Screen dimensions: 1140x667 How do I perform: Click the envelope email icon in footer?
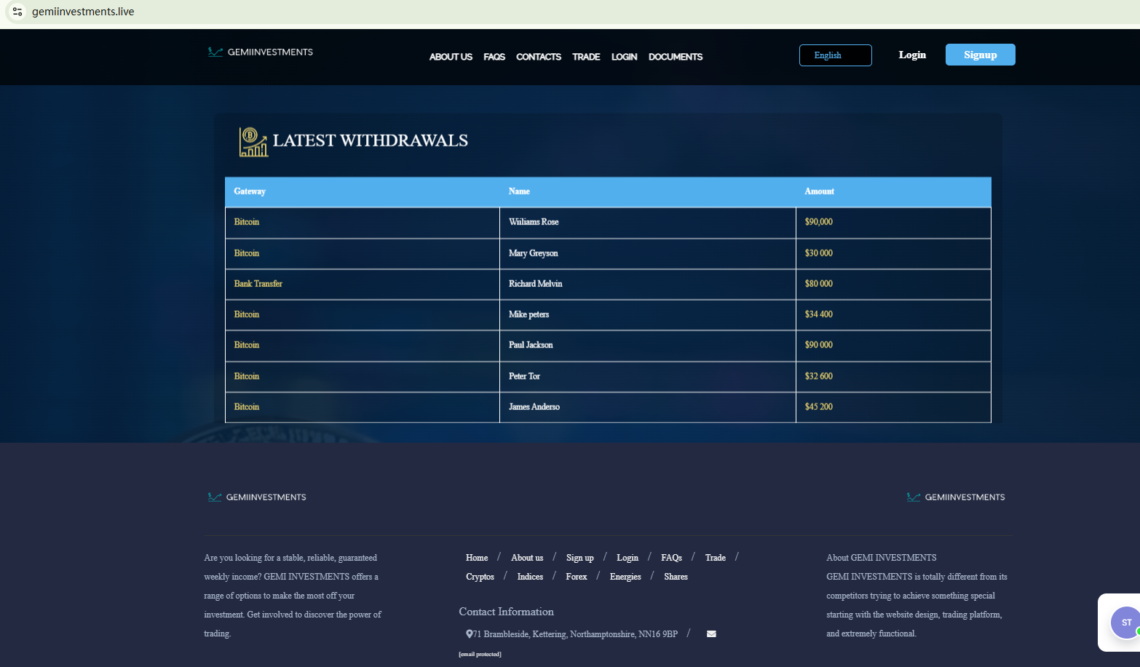coord(711,634)
